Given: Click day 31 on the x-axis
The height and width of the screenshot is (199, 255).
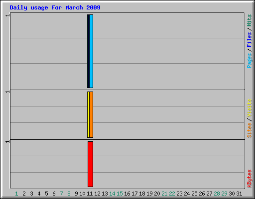Looking at the screenshot, I should pyautogui.click(x=239, y=194).
